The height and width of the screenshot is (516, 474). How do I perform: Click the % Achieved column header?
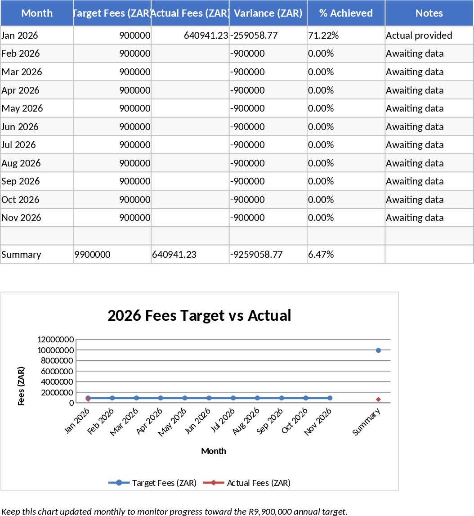click(345, 13)
